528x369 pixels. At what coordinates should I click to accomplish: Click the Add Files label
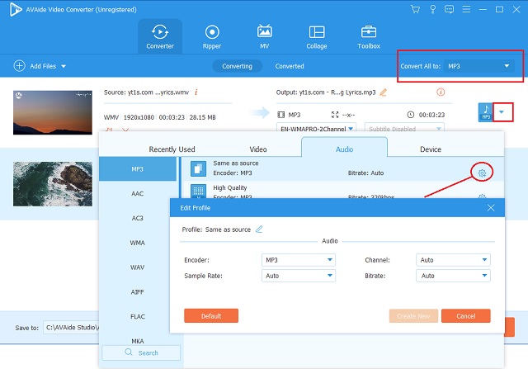(43, 66)
